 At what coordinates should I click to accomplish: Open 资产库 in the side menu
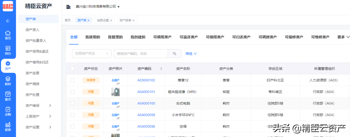click(x=39, y=19)
